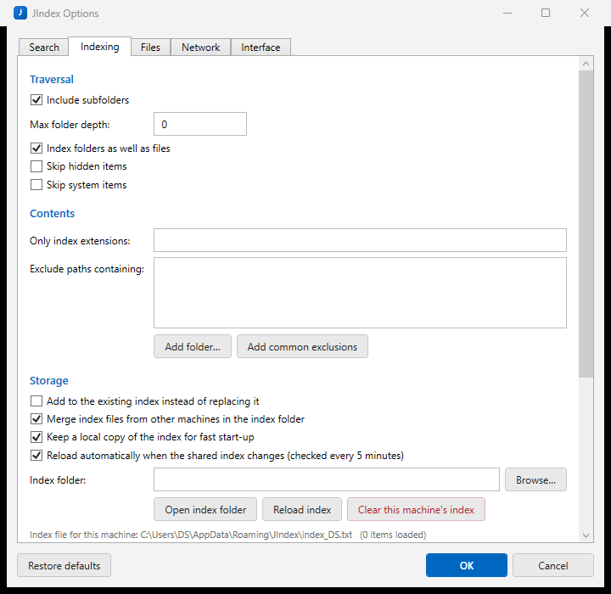The image size is (611, 594).
Task: Go to the Network tab
Action: pyautogui.click(x=200, y=48)
